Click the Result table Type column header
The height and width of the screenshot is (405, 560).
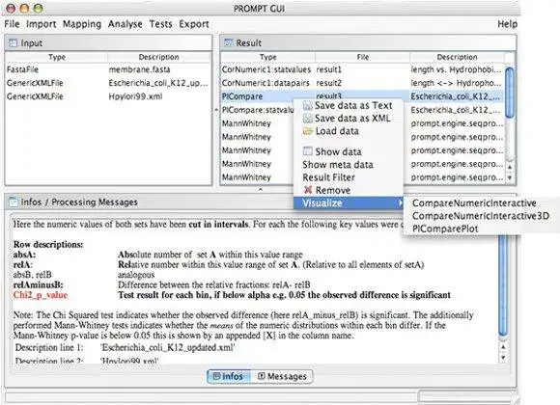[x=267, y=57]
